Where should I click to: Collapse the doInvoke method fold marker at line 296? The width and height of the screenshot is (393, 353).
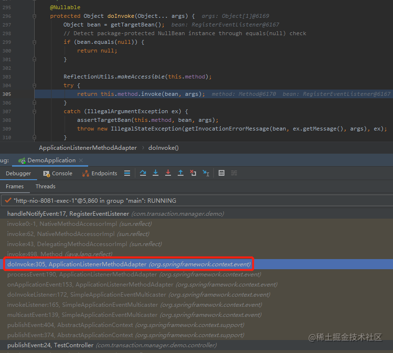(x=34, y=16)
